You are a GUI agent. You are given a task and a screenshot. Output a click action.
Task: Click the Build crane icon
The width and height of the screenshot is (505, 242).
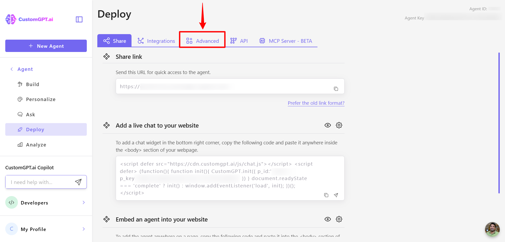[20, 84]
